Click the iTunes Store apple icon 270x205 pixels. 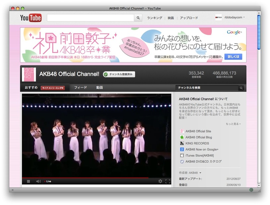pyautogui.click(x=182, y=155)
